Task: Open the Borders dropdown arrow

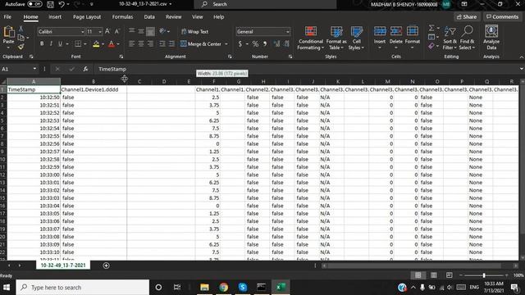Action: (85, 43)
